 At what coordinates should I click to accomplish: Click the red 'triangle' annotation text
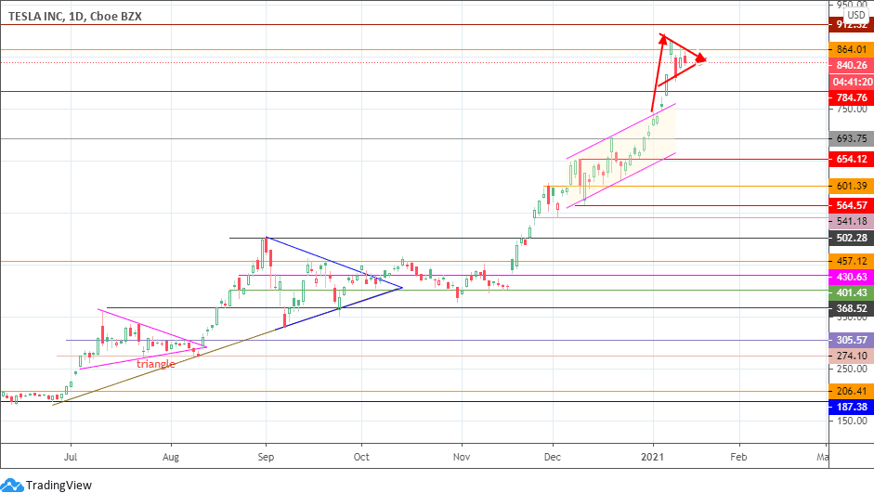click(x=155, y=364)
